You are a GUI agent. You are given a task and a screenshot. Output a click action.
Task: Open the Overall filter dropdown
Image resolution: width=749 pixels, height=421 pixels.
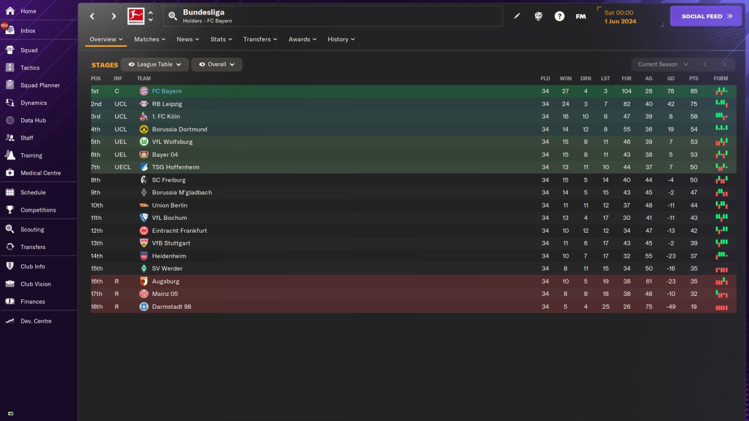[x=217, y=64]
